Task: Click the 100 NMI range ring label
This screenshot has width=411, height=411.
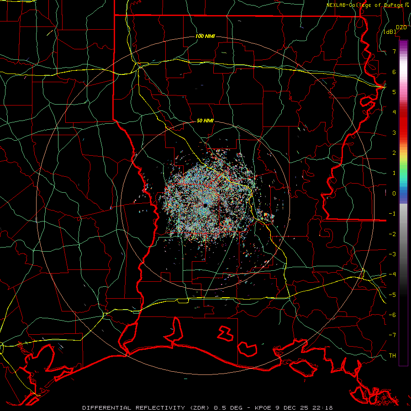Action: [205, 36]
